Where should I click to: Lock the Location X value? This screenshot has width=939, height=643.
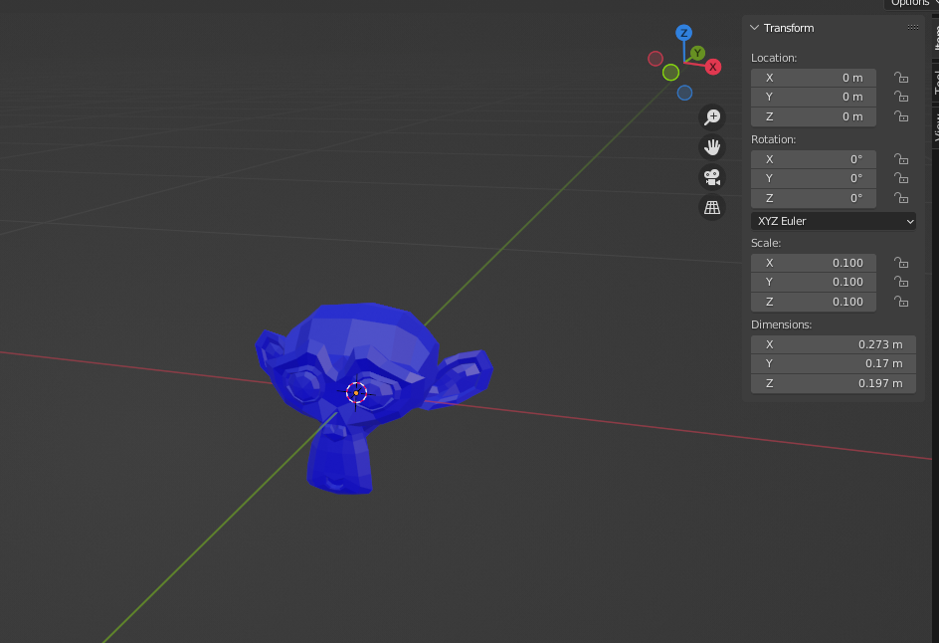coord(901,78)
